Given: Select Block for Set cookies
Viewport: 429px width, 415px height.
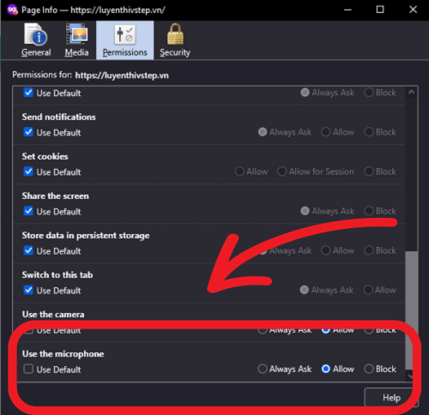Looking at the screenshot, I should (x=369, y=171).
